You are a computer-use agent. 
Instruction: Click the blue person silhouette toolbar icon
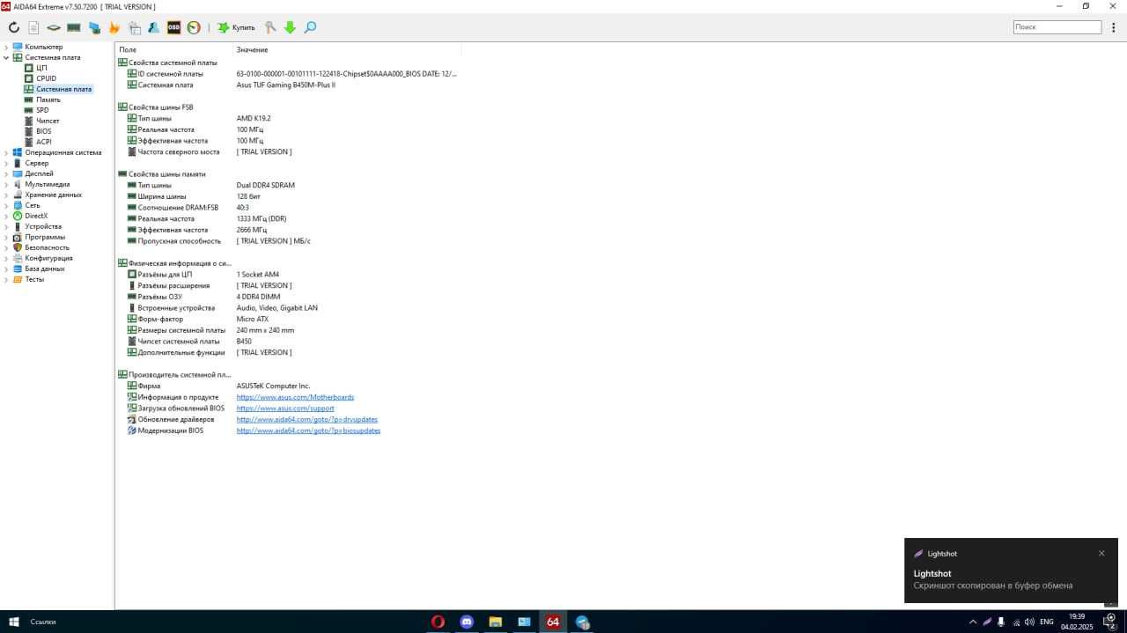click(153, 28)
